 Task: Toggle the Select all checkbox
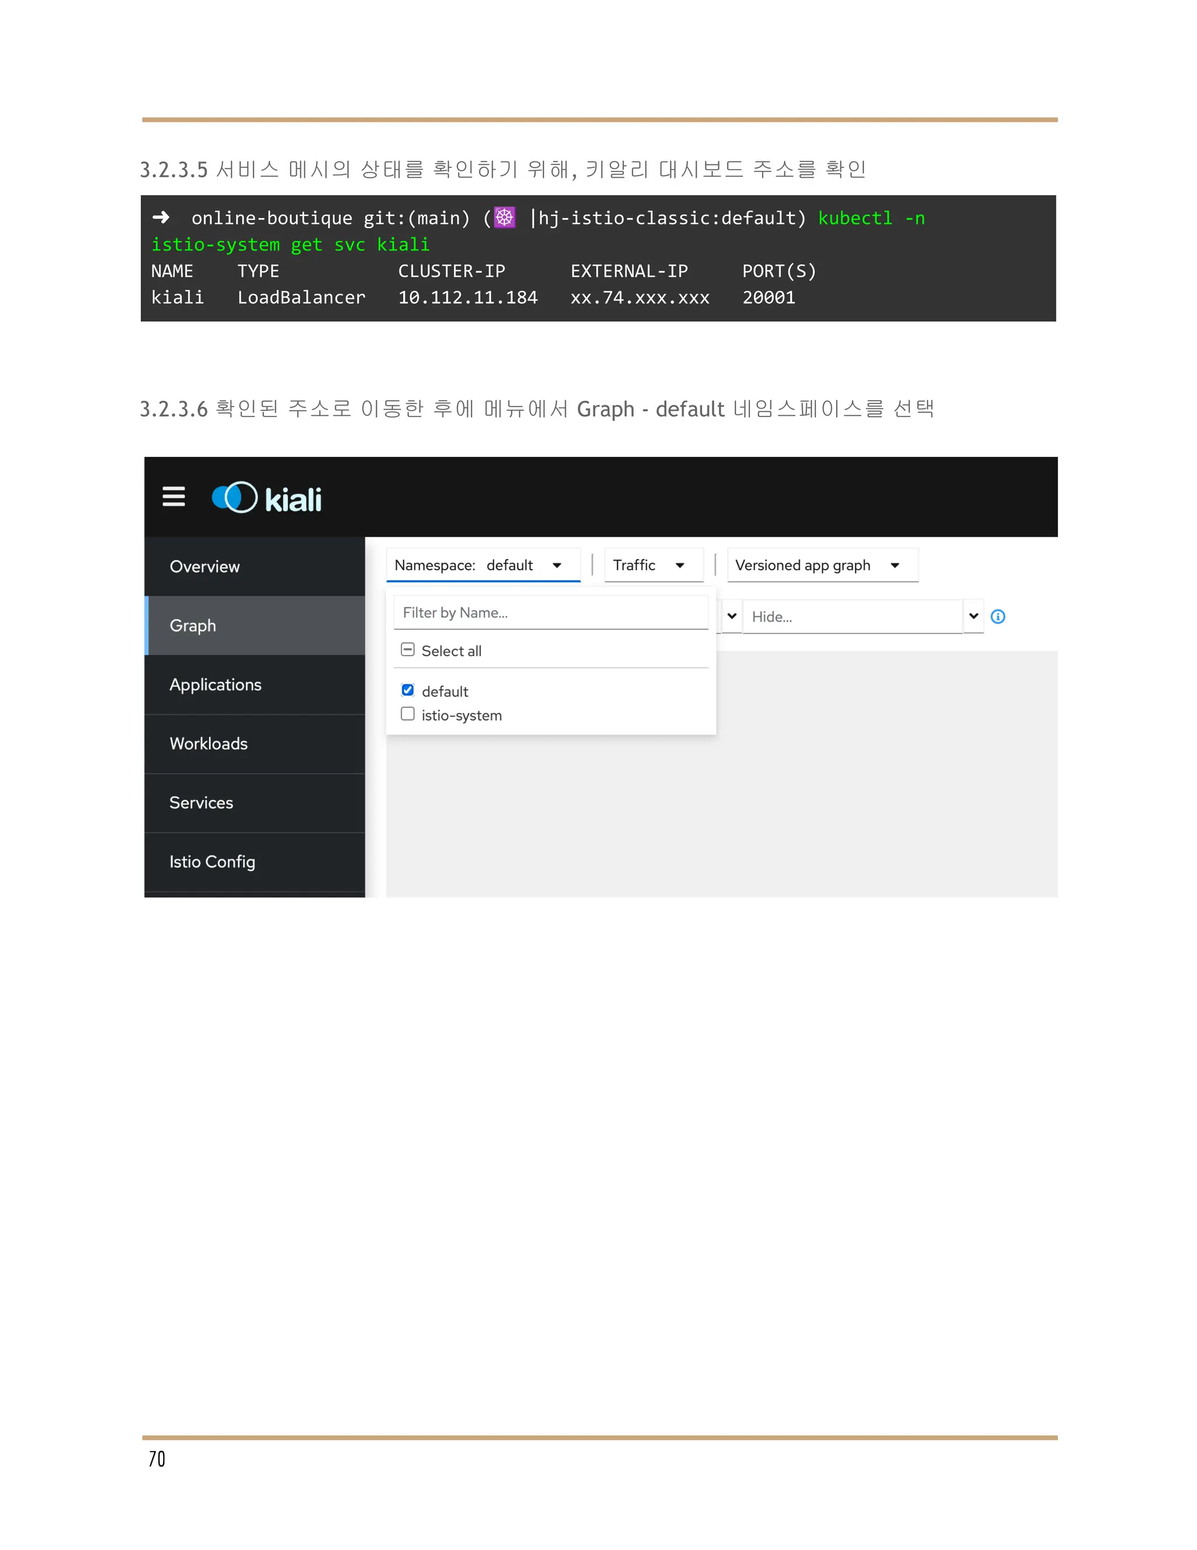pyautogui.click(x=408, y=649)
